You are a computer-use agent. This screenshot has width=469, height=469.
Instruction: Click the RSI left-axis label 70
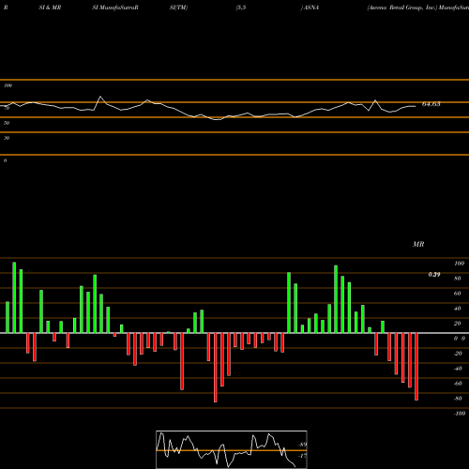pyautogui.click(x=7, y=108)
